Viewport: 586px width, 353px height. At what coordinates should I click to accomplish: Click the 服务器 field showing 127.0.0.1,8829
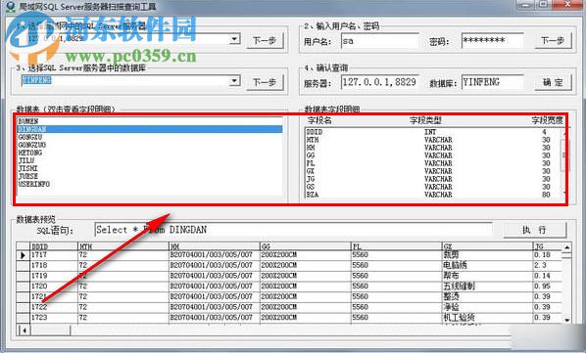pyautogui.click(x=379, y=82)
